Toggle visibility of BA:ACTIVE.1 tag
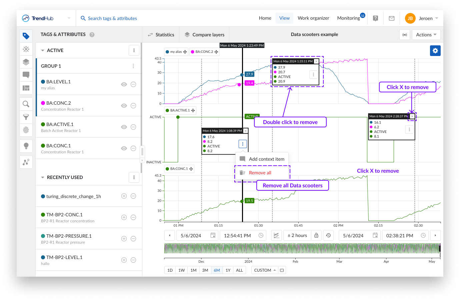Viewport: 460px width, 300px height. tap(124, 127)
